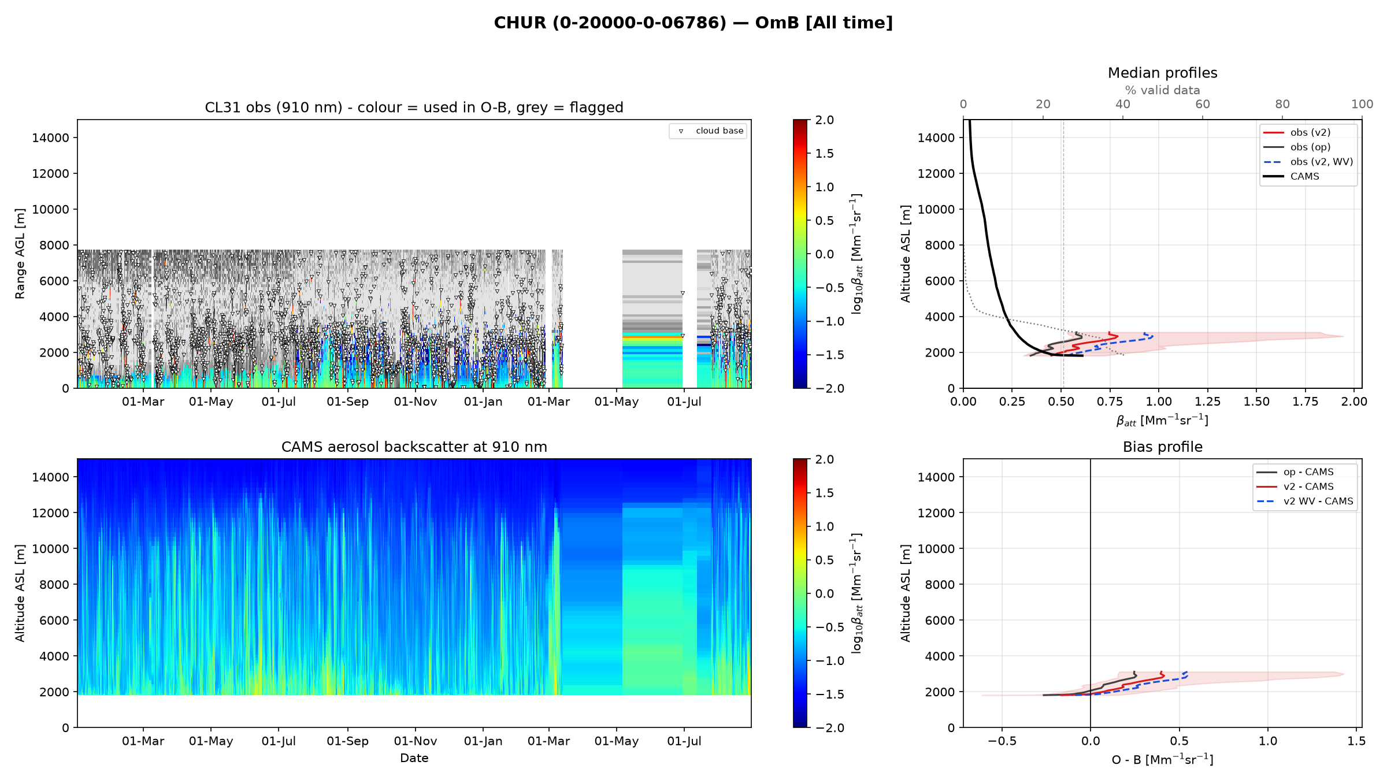Click the "2.00" tick on the Median profiles x-axis

point(1354,402)
